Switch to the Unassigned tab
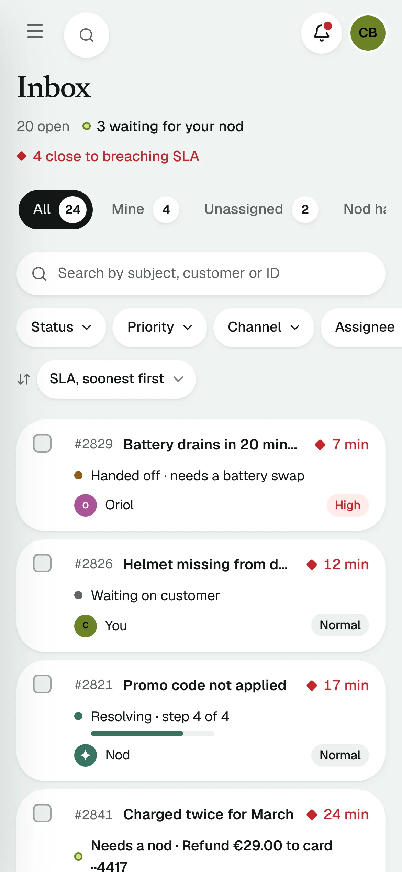 click(261, 209)
